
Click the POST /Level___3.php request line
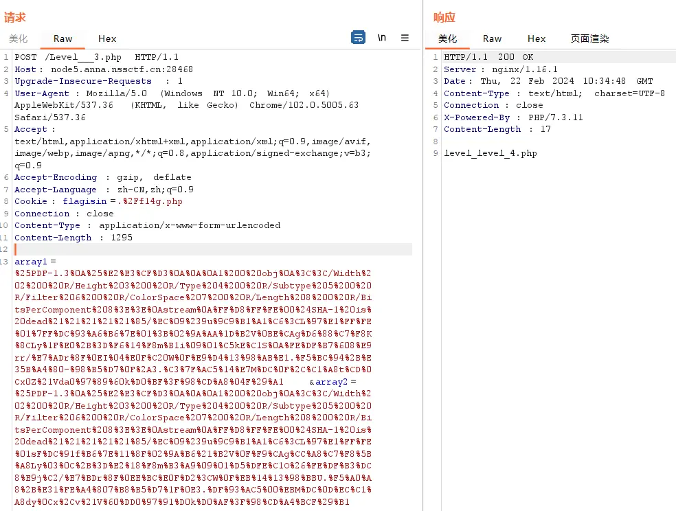[x=96, y=57]
